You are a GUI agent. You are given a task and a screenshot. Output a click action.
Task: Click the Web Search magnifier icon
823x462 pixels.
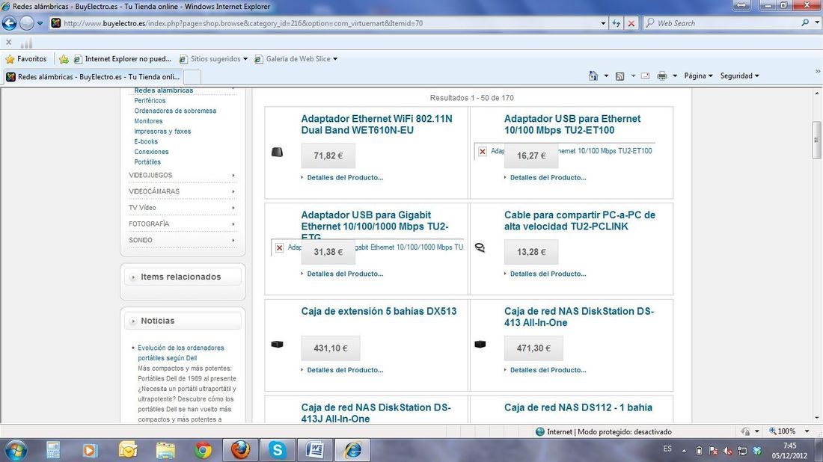click(804, 23)
